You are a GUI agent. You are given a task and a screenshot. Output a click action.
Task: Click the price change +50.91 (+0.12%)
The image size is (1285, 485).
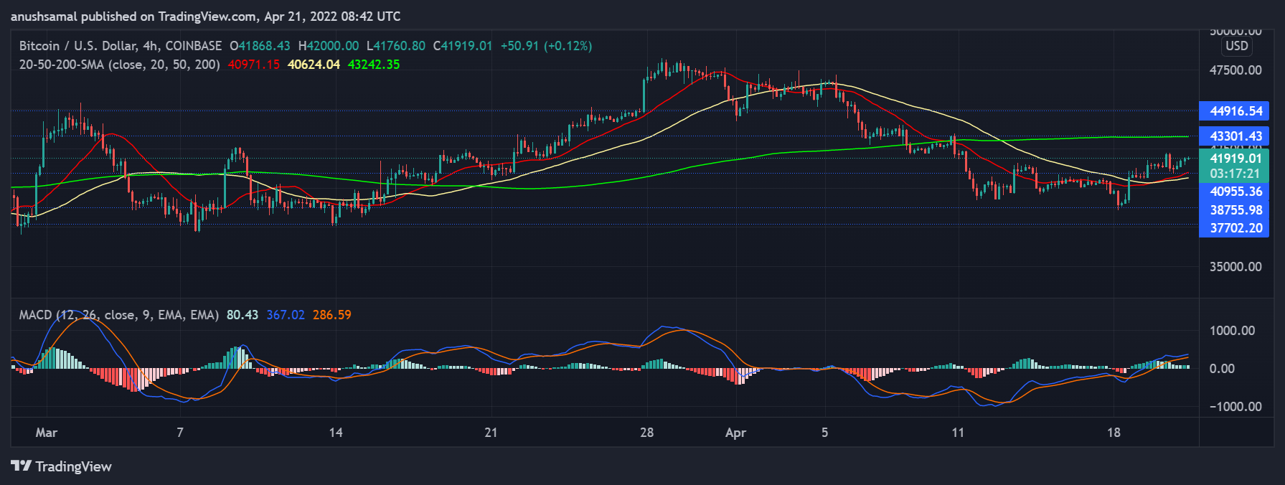click(546, 46)
